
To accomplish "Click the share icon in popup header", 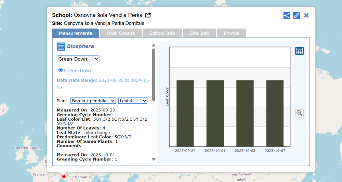I will click(287, 15).
